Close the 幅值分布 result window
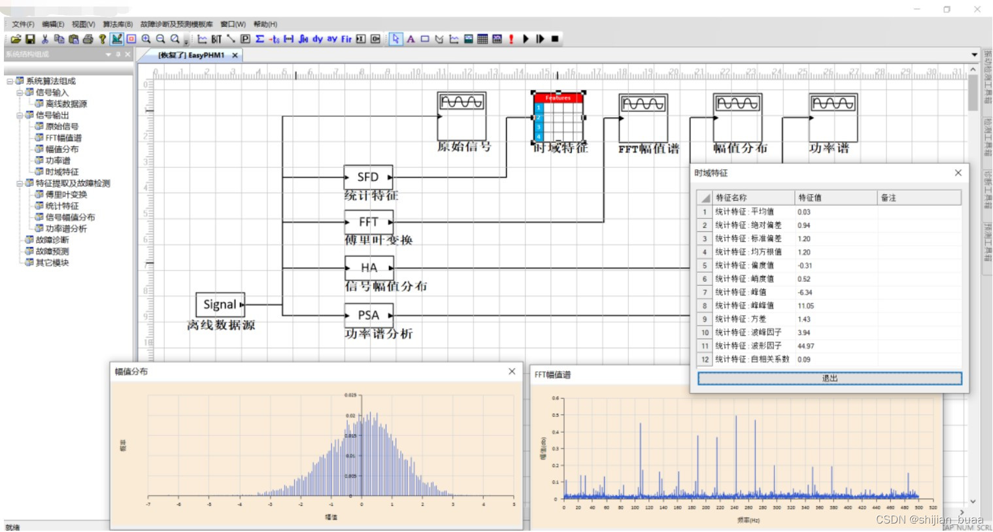The height and width of the screenshot is (532, 993). tap(512, 371)
